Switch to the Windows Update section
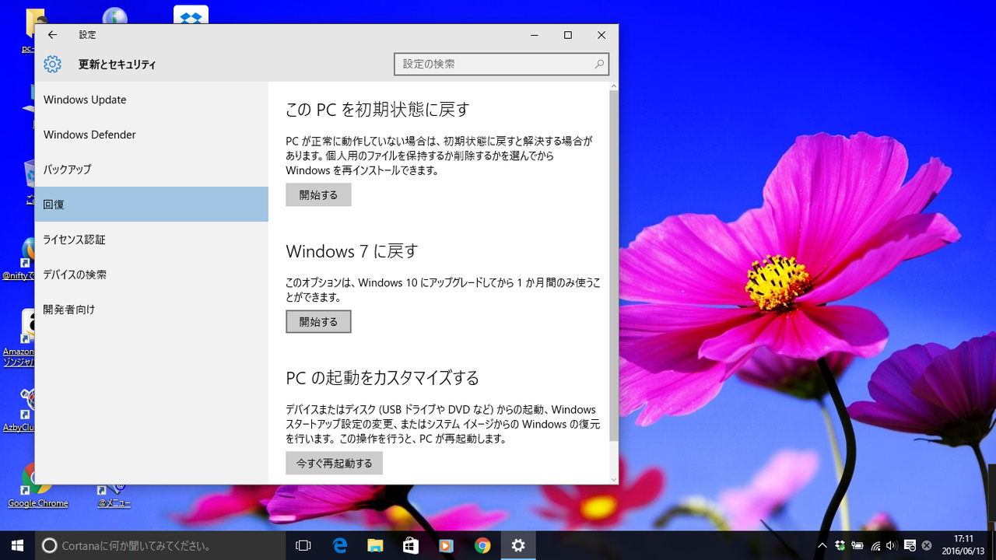The width and height of the screenshot is (996, 560). pyautogui.click(x=85, y=100)
